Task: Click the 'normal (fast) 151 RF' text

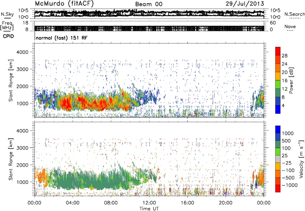Action: coord(62,38)
